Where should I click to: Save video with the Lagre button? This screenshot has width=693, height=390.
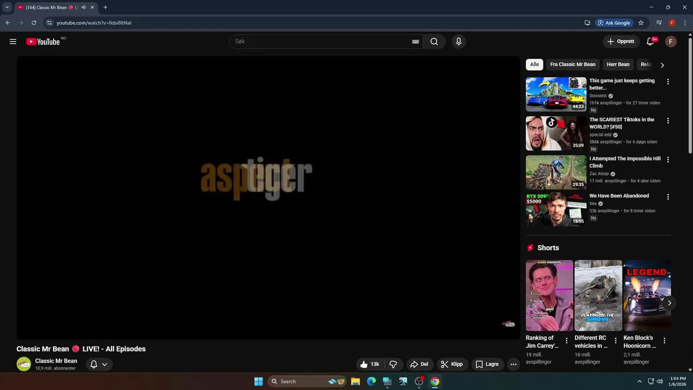pyautogui.click(x=487, y=365)
